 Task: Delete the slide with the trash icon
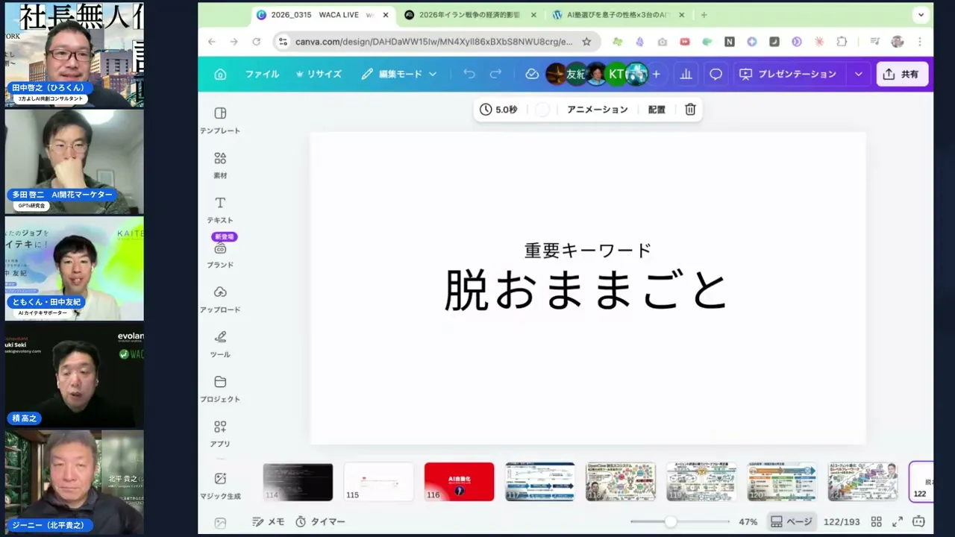[x=689, y=110]
